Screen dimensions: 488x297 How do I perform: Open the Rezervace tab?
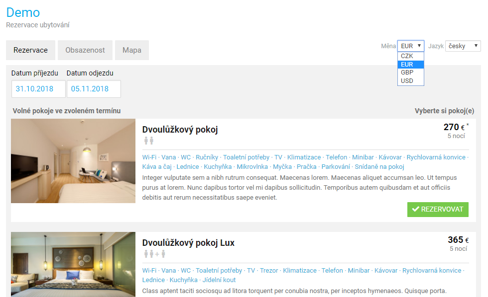pyautogui.click(x=30, y=50)
